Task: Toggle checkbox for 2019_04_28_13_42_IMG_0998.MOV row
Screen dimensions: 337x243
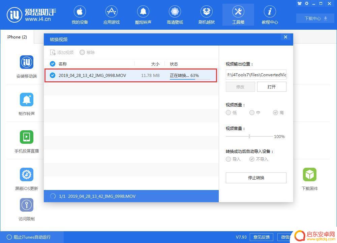Action: pyautogui.click(x=53, y=75)
